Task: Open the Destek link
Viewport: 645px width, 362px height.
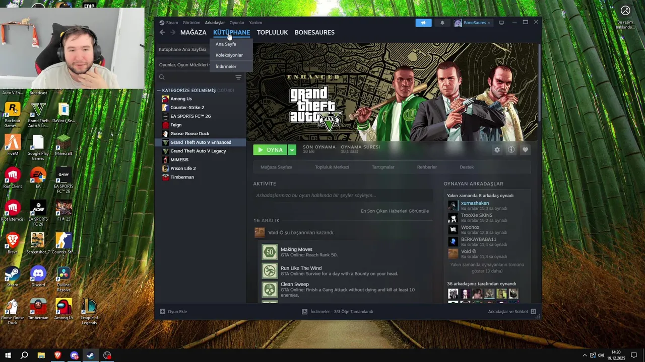Action: [467, 167]
